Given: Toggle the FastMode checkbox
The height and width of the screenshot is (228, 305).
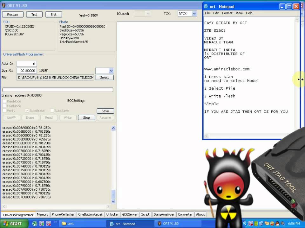Looking at the screenshot, I should (4, 106).
